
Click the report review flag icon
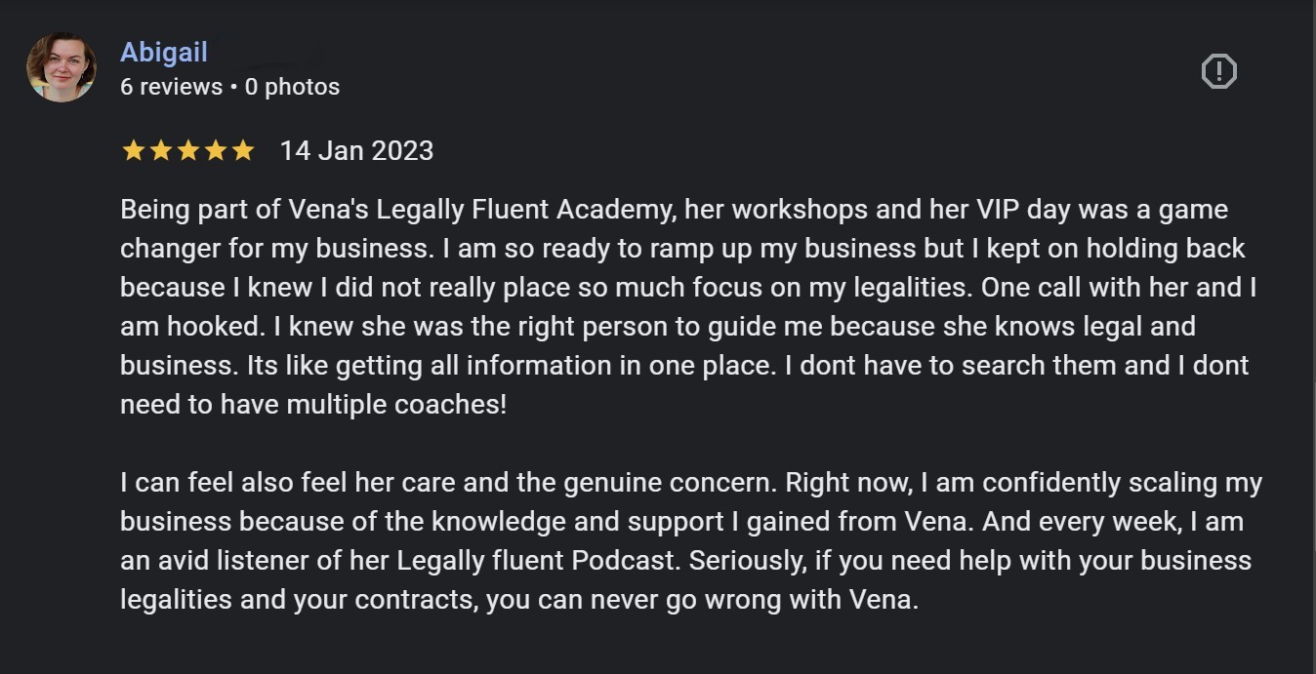point(1218,71)
